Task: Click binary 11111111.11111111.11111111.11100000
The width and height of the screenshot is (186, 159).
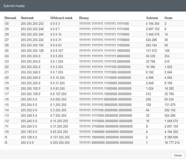Action: pos(104,40)
